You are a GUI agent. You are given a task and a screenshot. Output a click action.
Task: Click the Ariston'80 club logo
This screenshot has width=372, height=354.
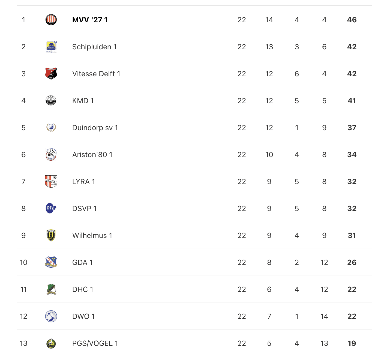pos(51,154)
